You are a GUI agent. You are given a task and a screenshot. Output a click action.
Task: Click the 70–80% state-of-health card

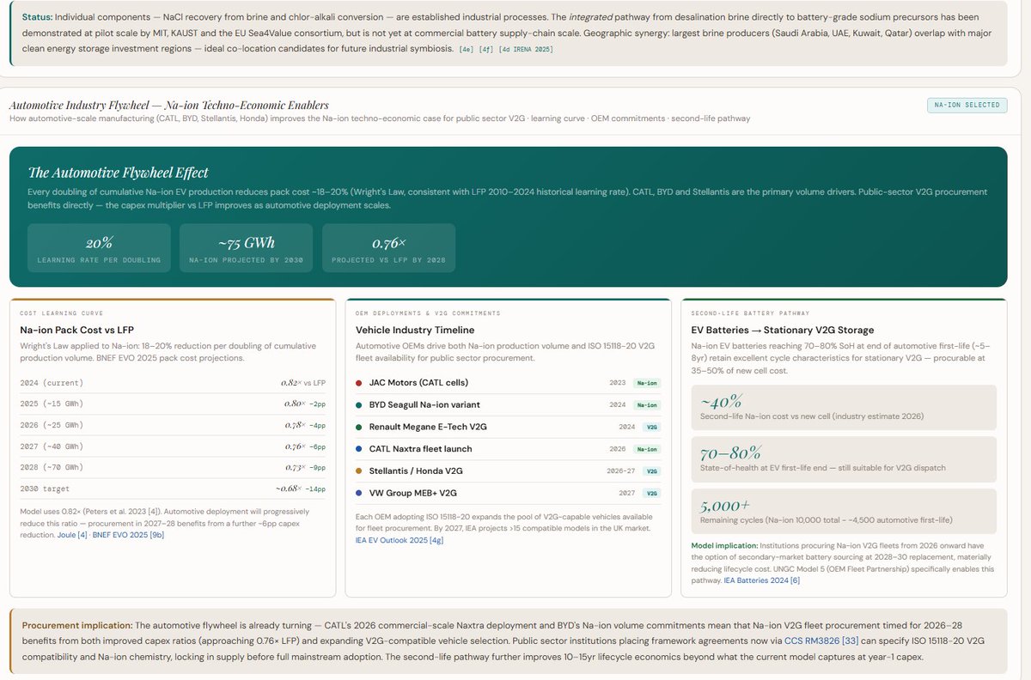[844, 459]
